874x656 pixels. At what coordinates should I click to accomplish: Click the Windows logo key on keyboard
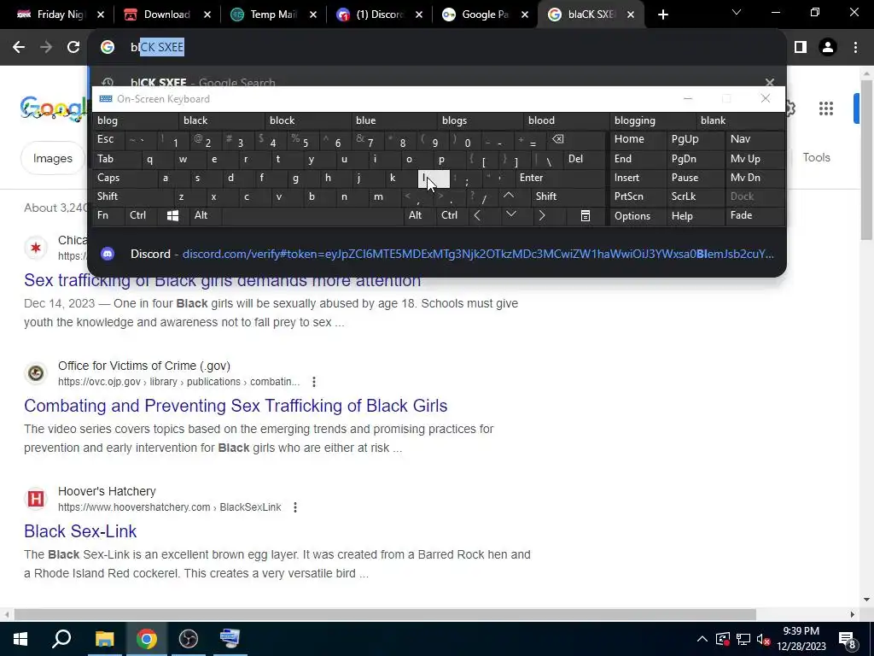(x=172, y=215)
